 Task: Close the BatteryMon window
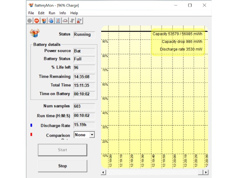(x=204, y=5)
